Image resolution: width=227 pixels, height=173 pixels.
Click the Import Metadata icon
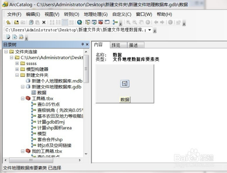(x=15, y=37)
